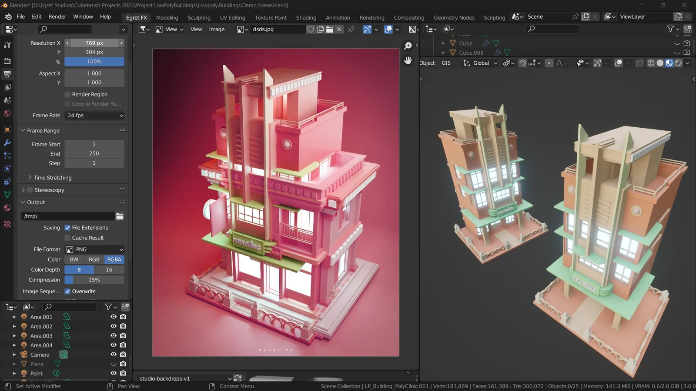Select the pan hand icon in image editor
This screenshot has height=391, width=696.
tap(408, 60)
